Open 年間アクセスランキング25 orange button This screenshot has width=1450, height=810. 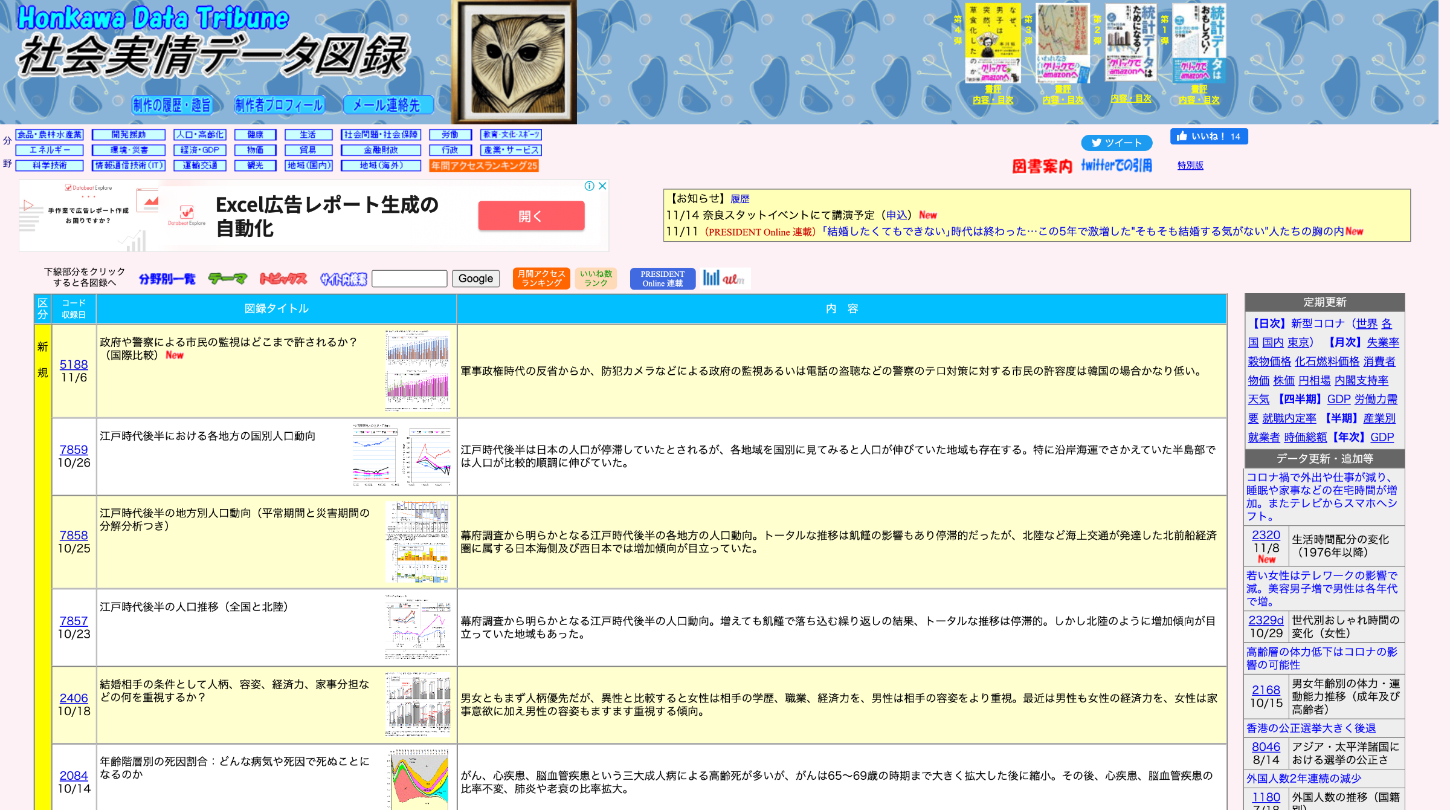tap(484, 166)
